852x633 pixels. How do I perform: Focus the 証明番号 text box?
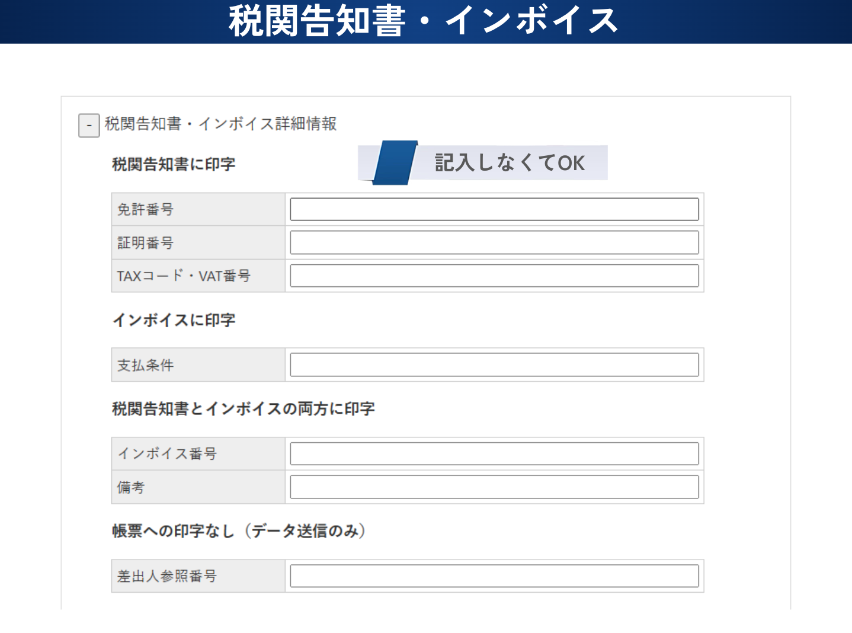[494, 242]
